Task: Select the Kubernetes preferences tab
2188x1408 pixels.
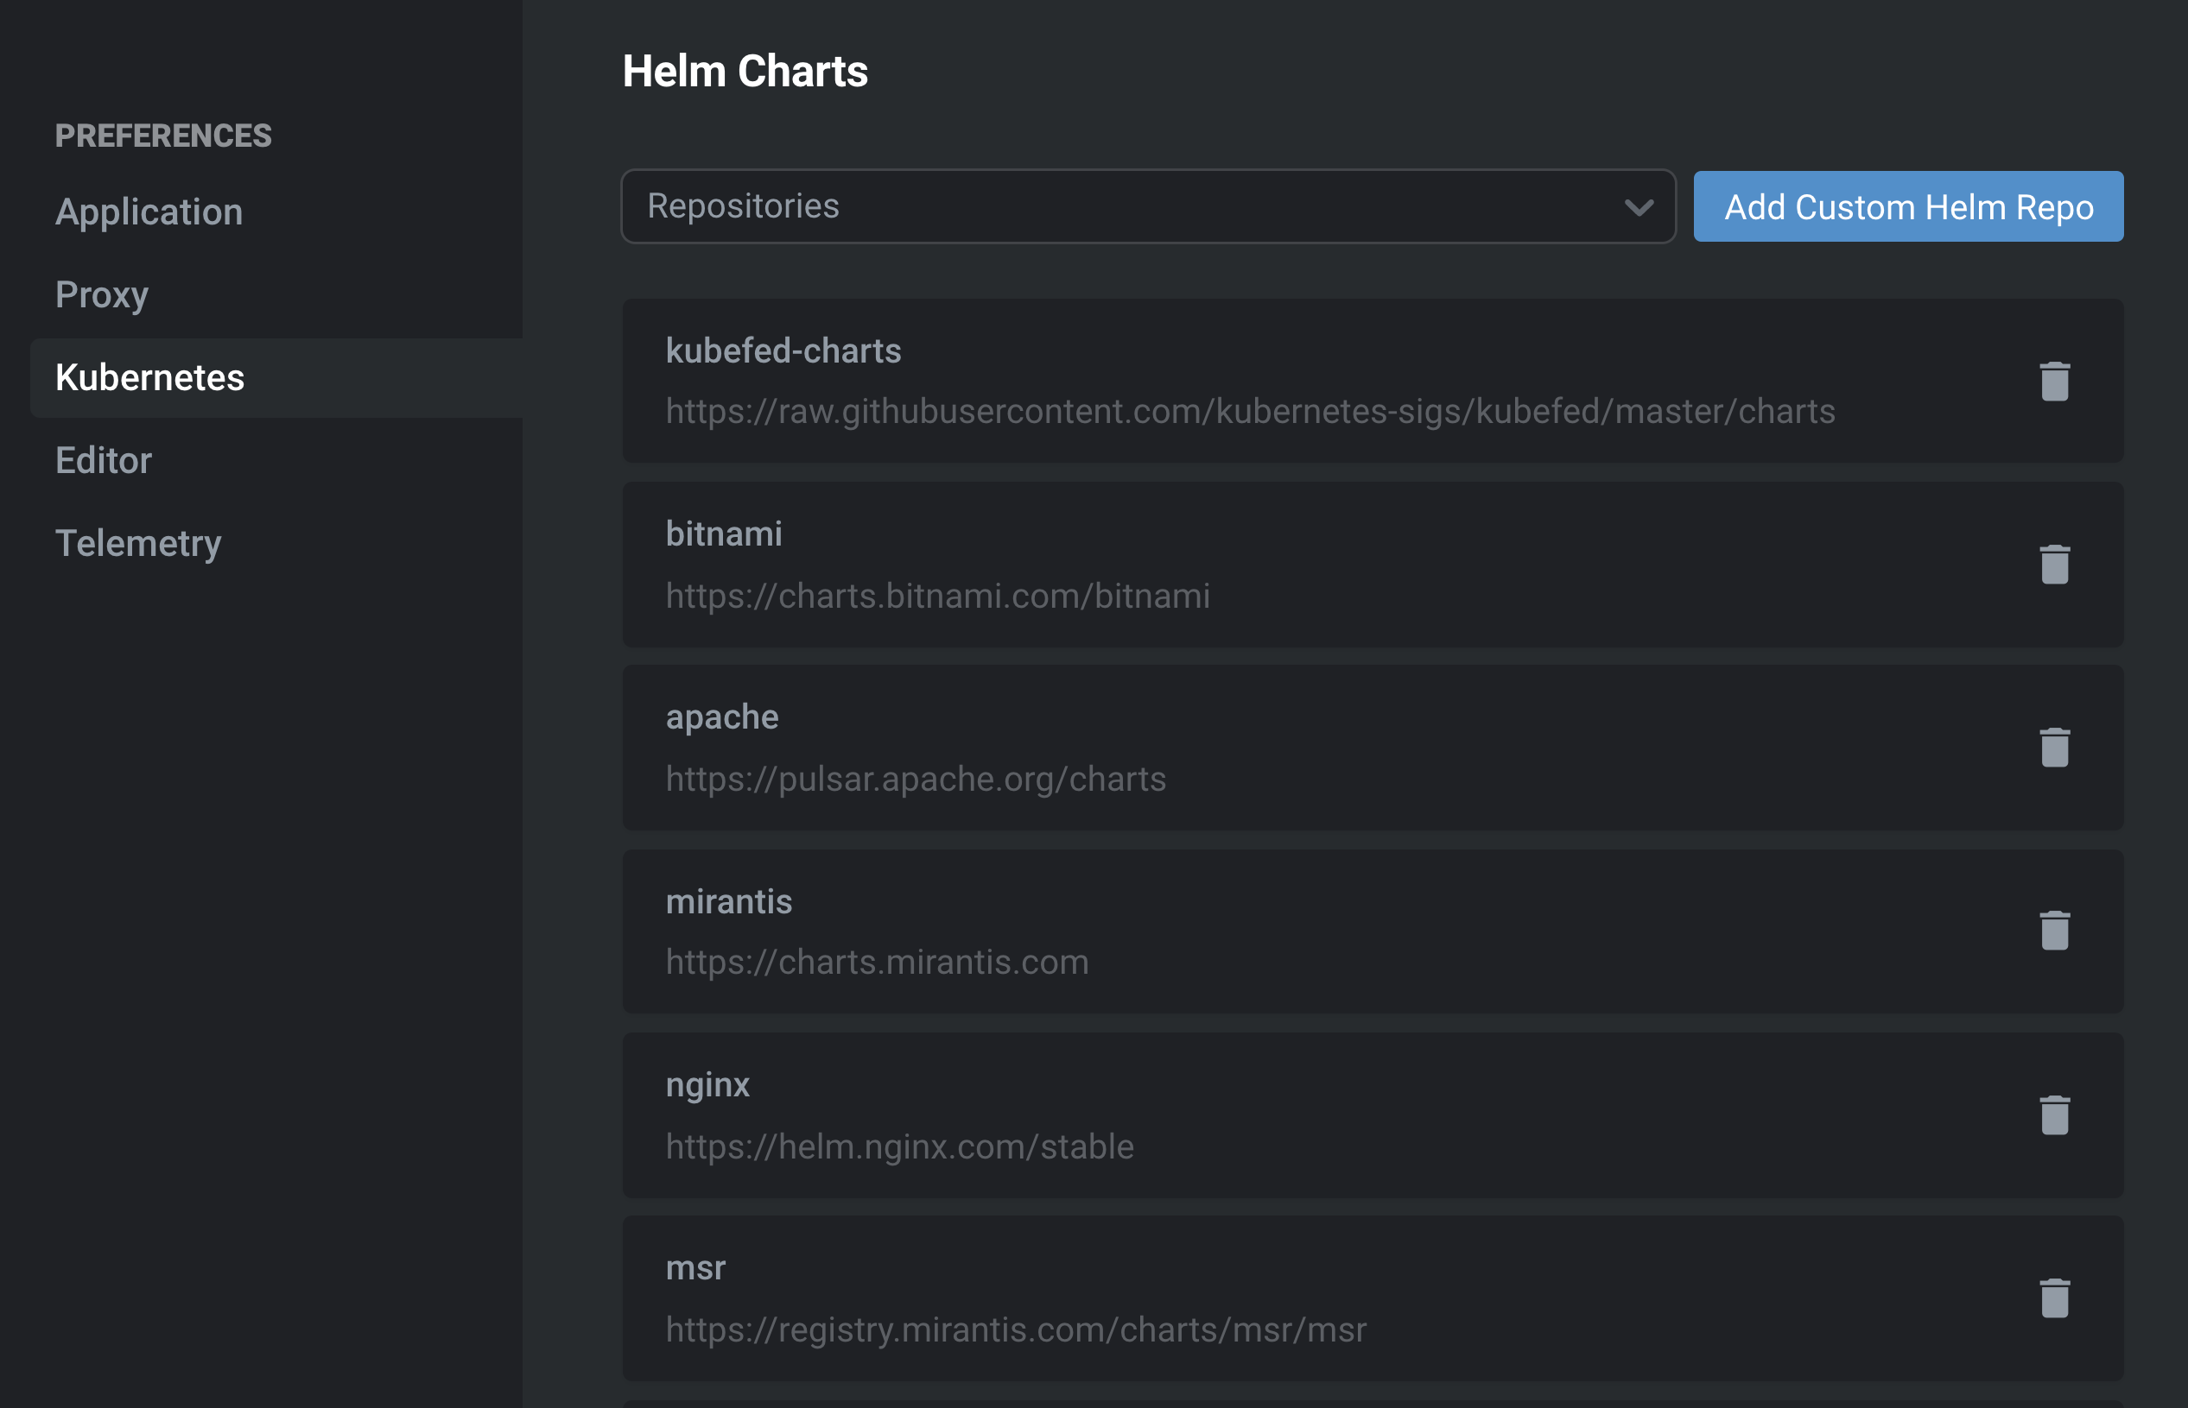Action: pyautogui.click(x=151, y=377)
